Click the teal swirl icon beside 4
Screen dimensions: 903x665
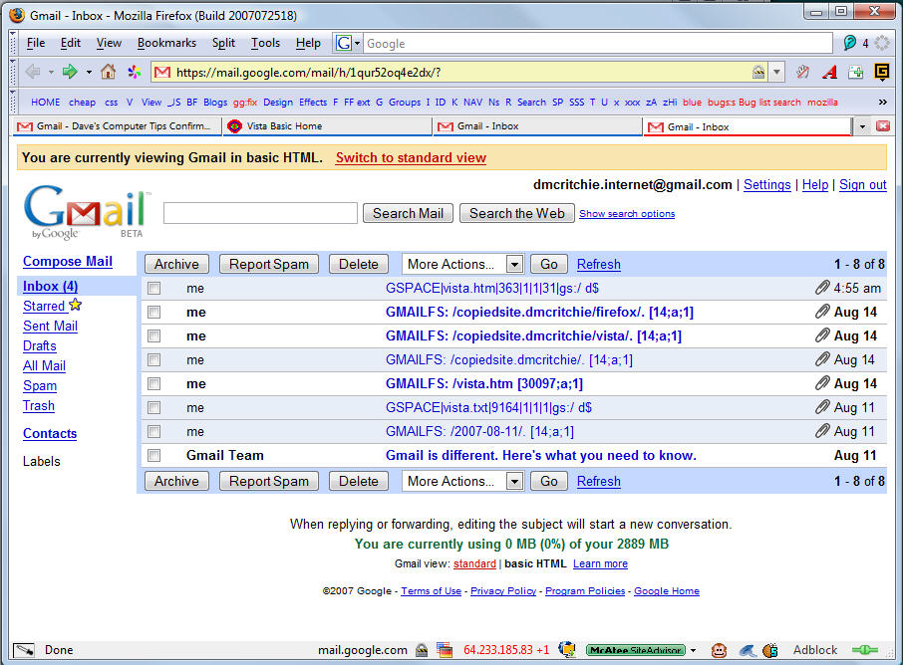849,43
